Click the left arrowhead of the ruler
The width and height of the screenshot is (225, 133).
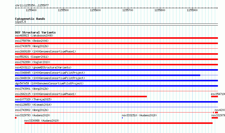[16, 8]
